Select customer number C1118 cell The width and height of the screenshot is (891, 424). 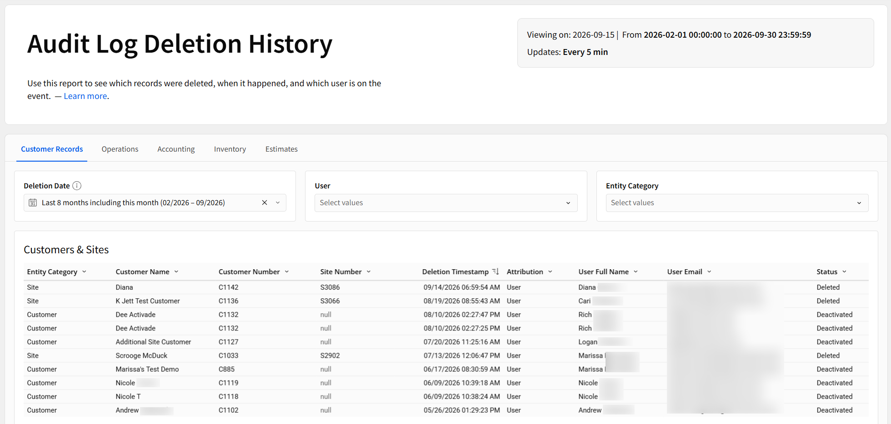(228, 396)
